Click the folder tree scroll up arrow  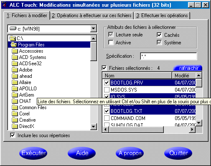tap(94, 38)
